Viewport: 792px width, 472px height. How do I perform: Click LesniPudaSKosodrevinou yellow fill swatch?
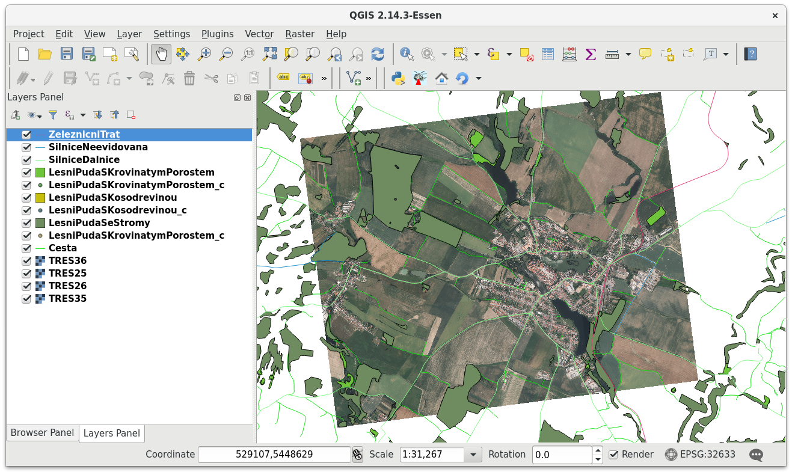(40, 198)
